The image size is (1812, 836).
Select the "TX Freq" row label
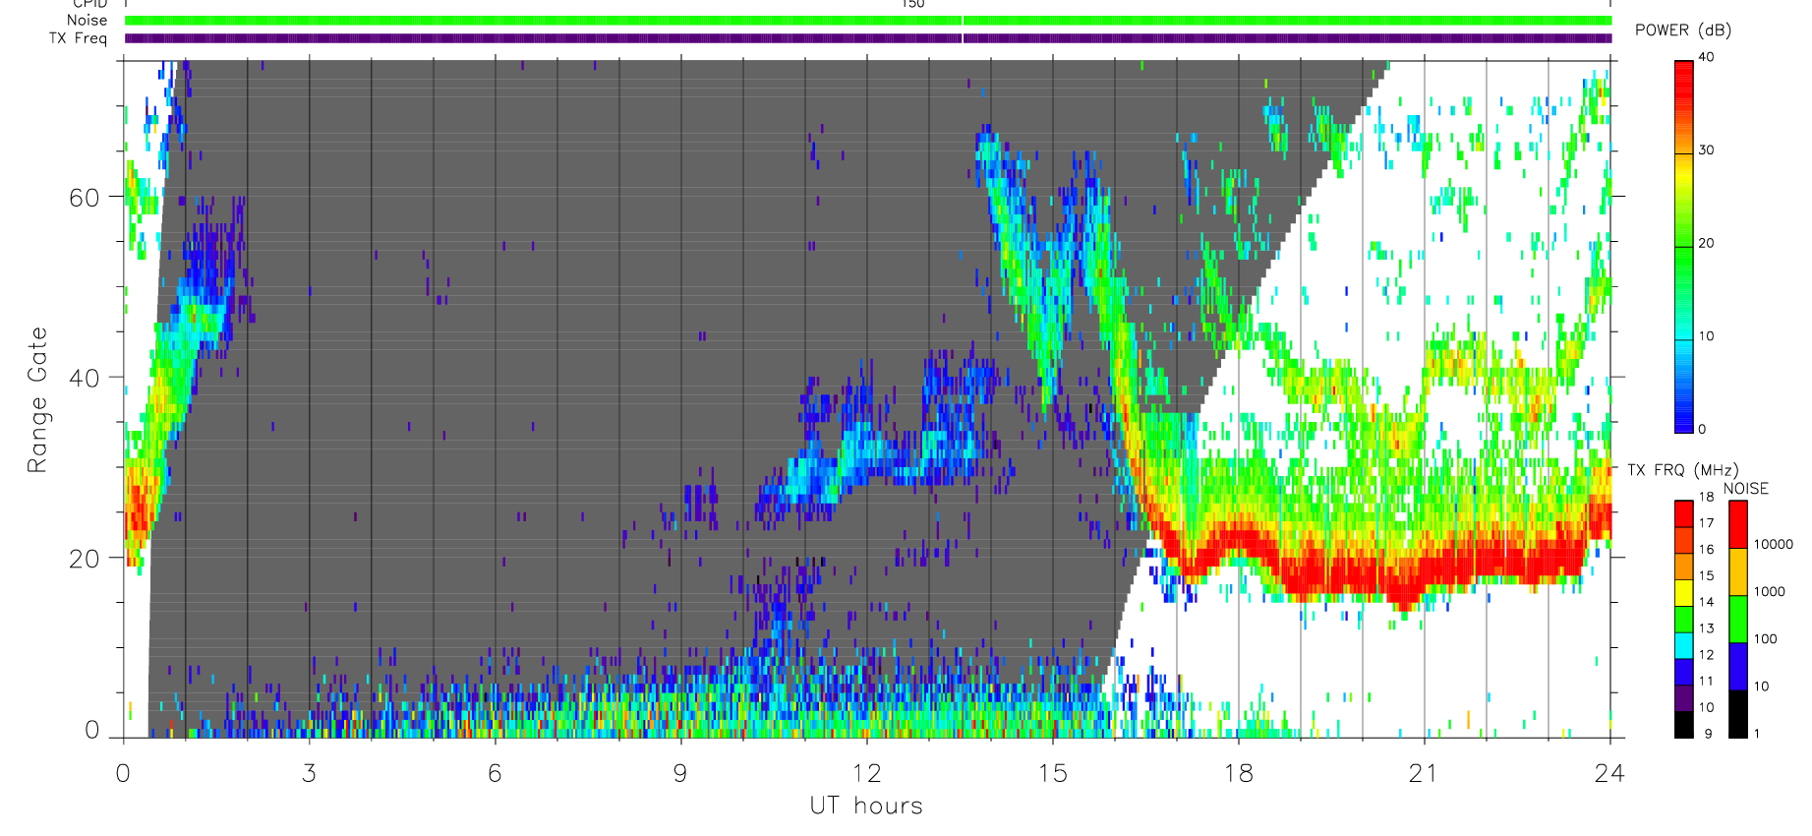tap(78, 38)
